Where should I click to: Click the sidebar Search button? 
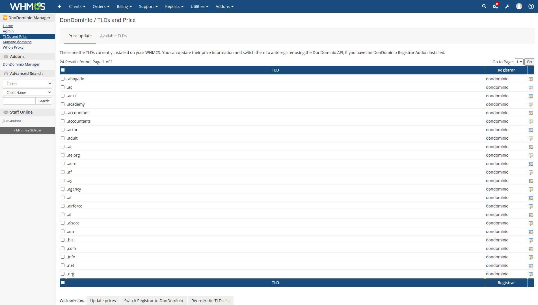44,101
